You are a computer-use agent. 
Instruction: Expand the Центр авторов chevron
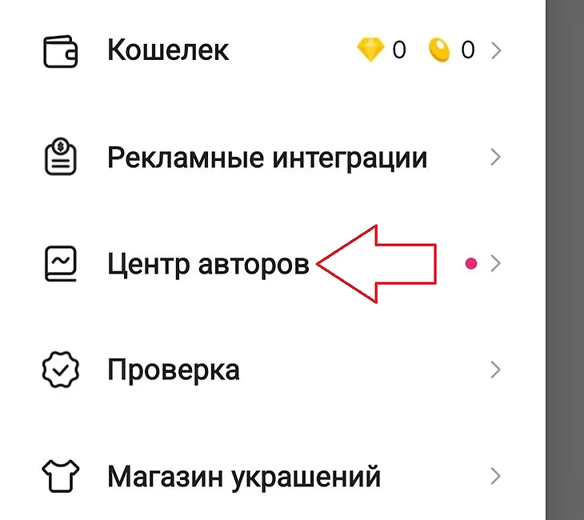tap(496, 264)
